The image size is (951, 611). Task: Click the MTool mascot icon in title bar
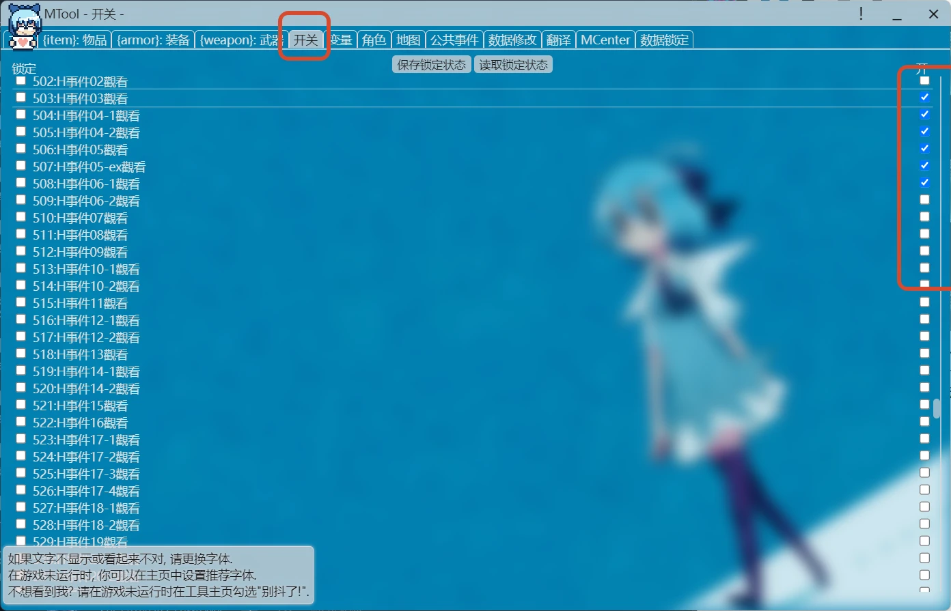[25, 26]
